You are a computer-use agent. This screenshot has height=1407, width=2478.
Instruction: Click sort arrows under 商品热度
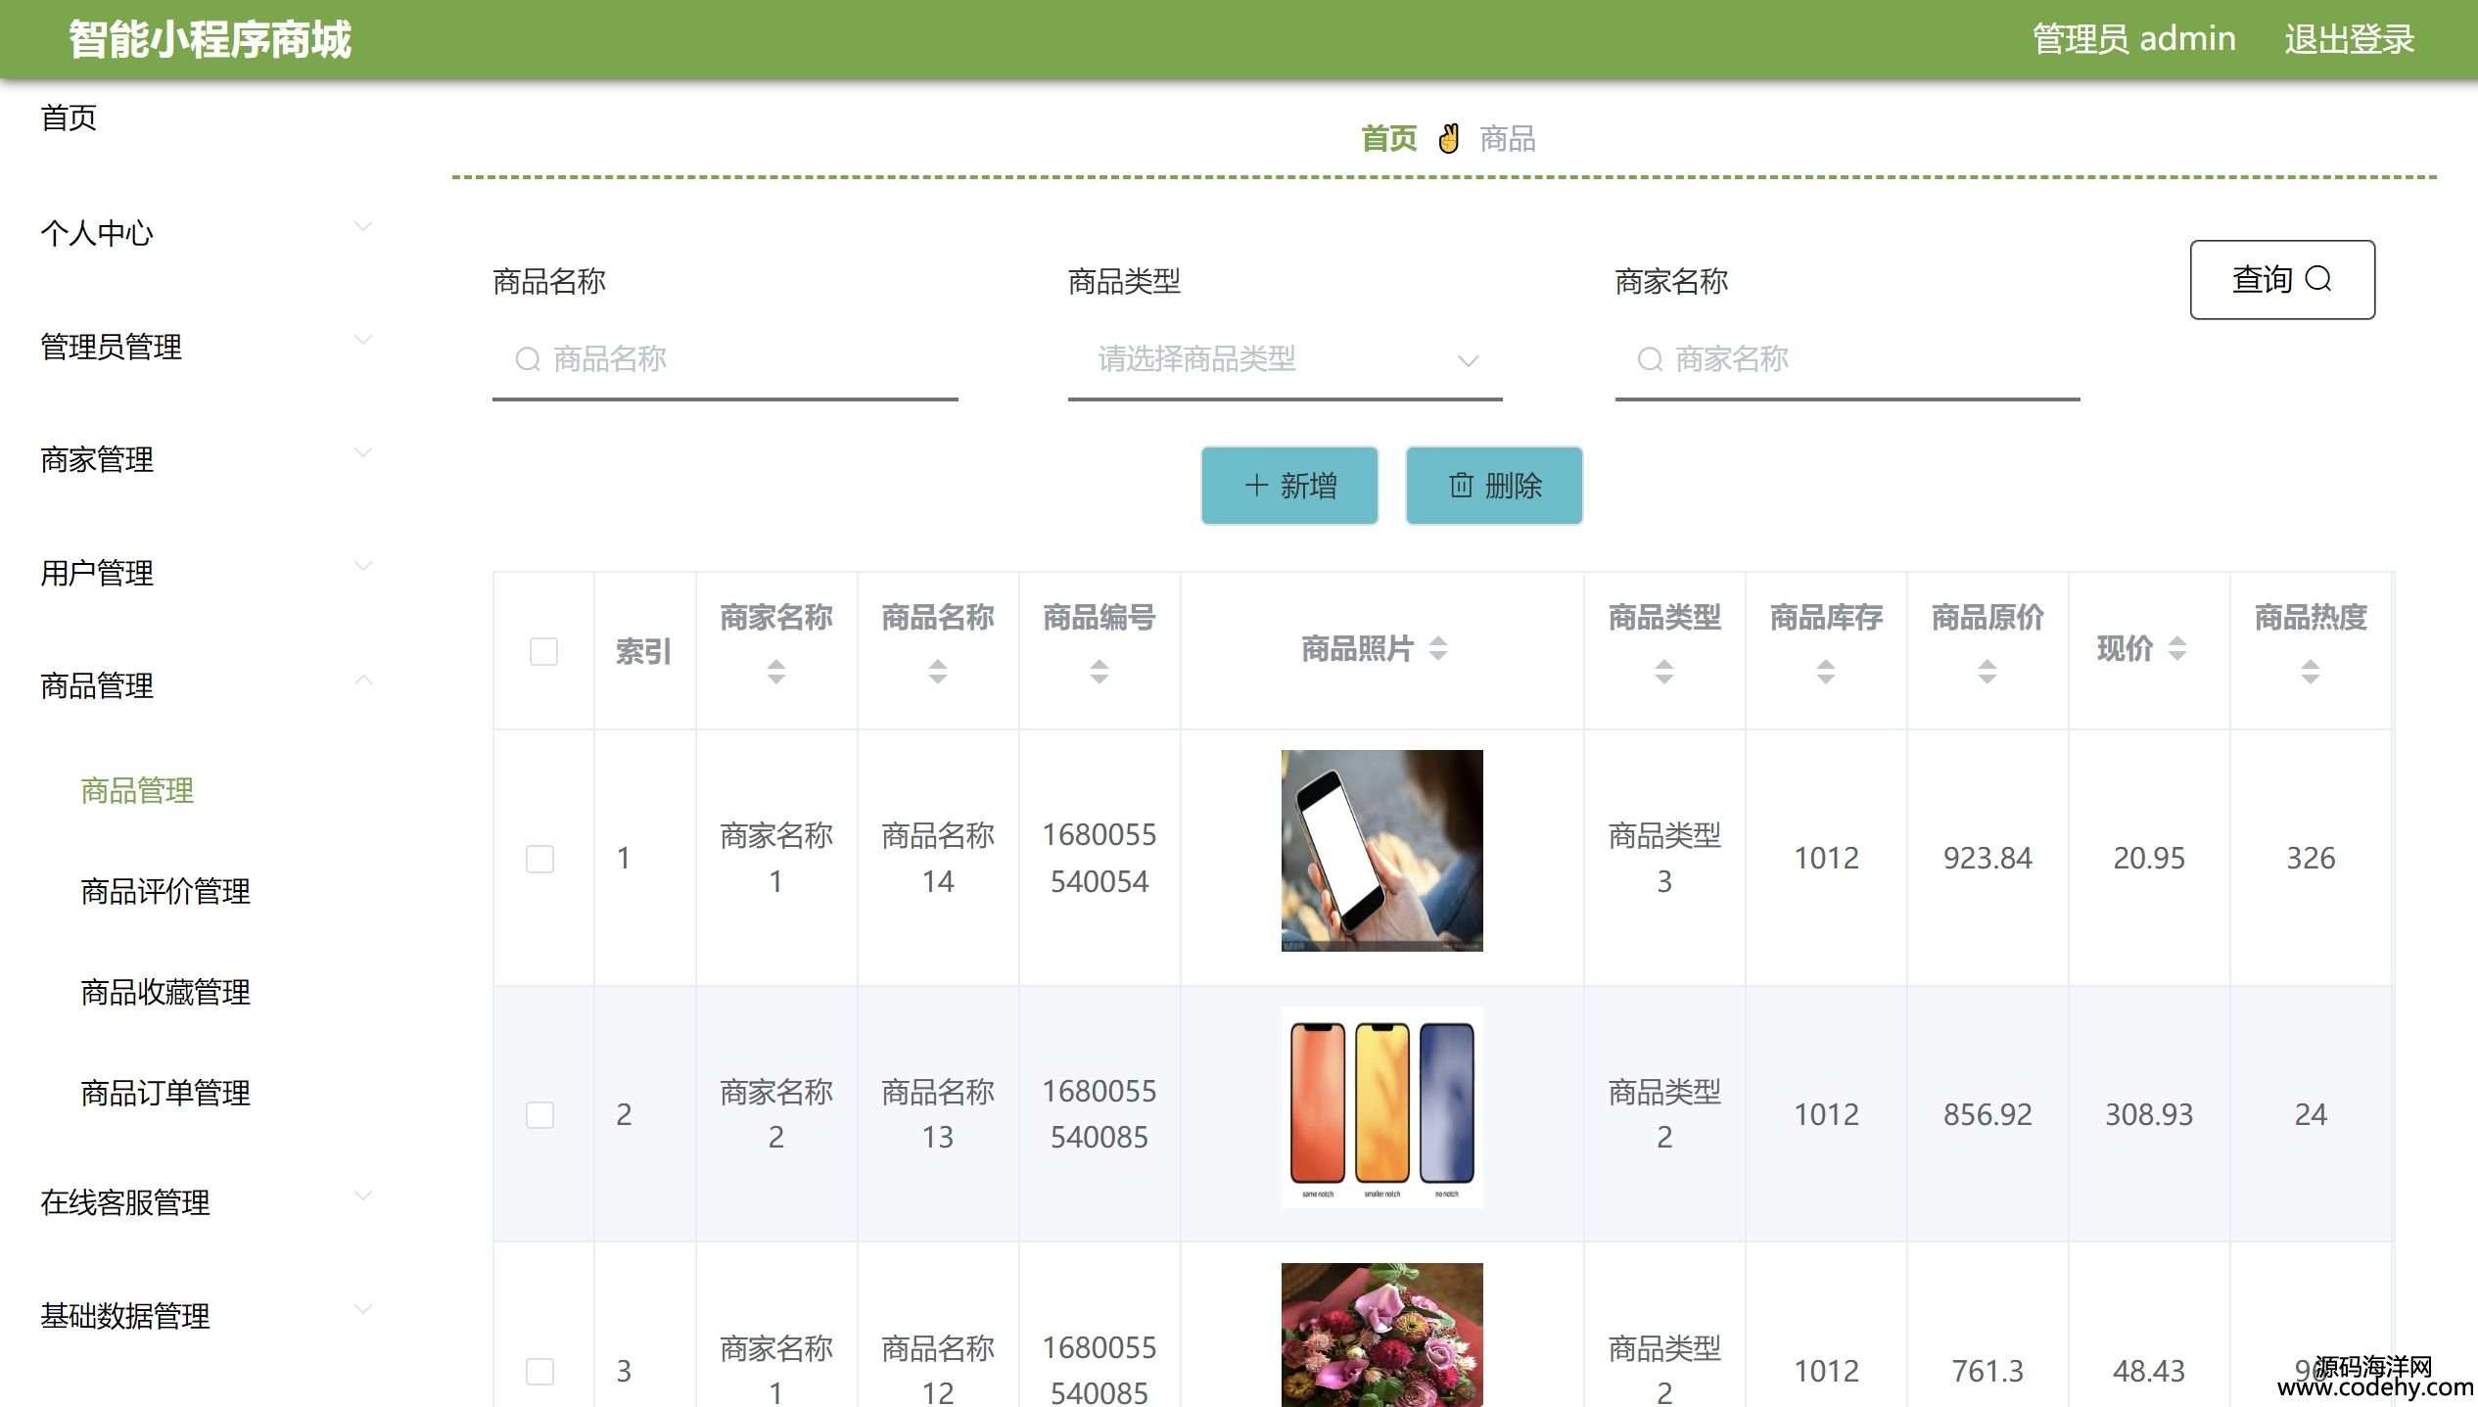[2310, 671]
